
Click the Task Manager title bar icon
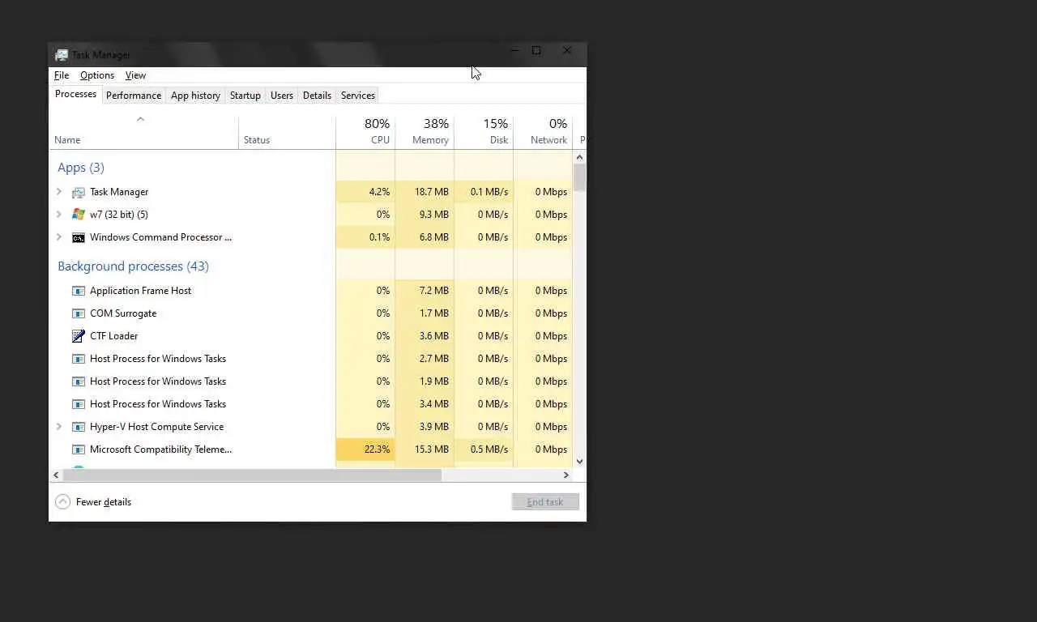pos(62,55)
